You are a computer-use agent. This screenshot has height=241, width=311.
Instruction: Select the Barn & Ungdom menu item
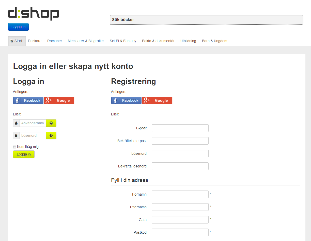214,41
